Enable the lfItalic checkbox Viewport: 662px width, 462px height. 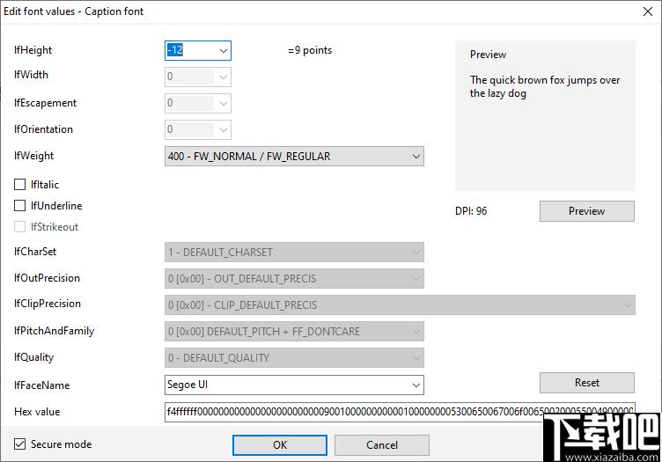(20, 185)
